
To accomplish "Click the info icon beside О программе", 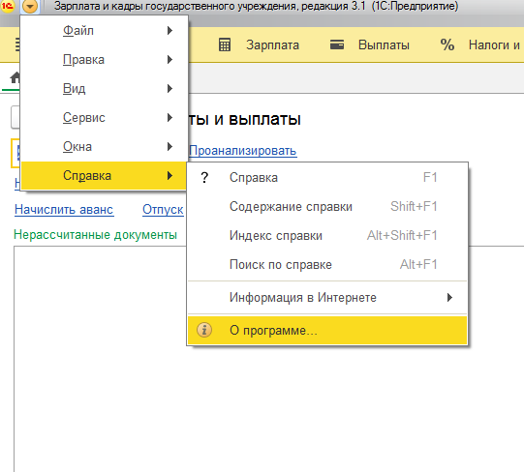I will coord(204,330).
